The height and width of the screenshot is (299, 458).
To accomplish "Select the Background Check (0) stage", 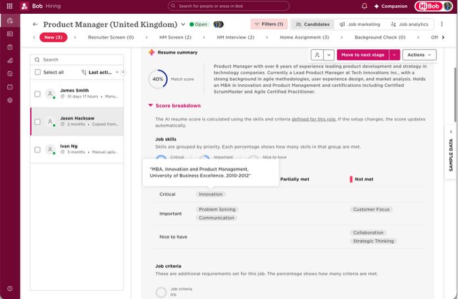I will tap(380, 37).
